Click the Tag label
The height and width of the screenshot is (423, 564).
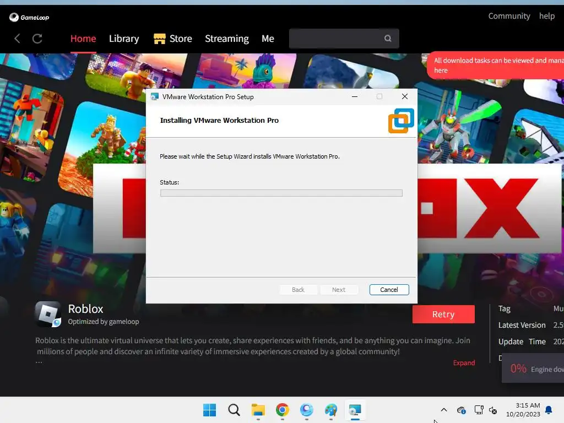[505, 308]
